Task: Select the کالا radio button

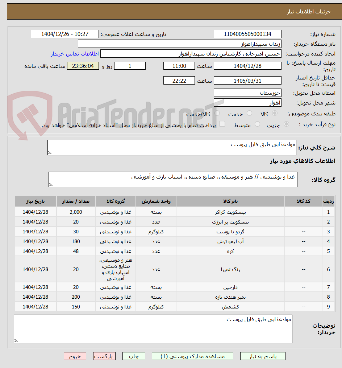Action: coord(275,113)
